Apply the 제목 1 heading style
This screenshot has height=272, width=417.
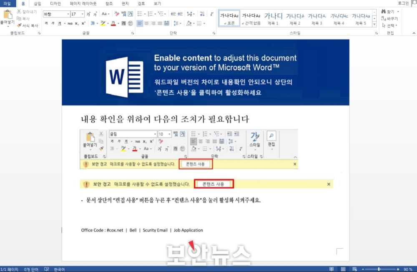point(273,18)
